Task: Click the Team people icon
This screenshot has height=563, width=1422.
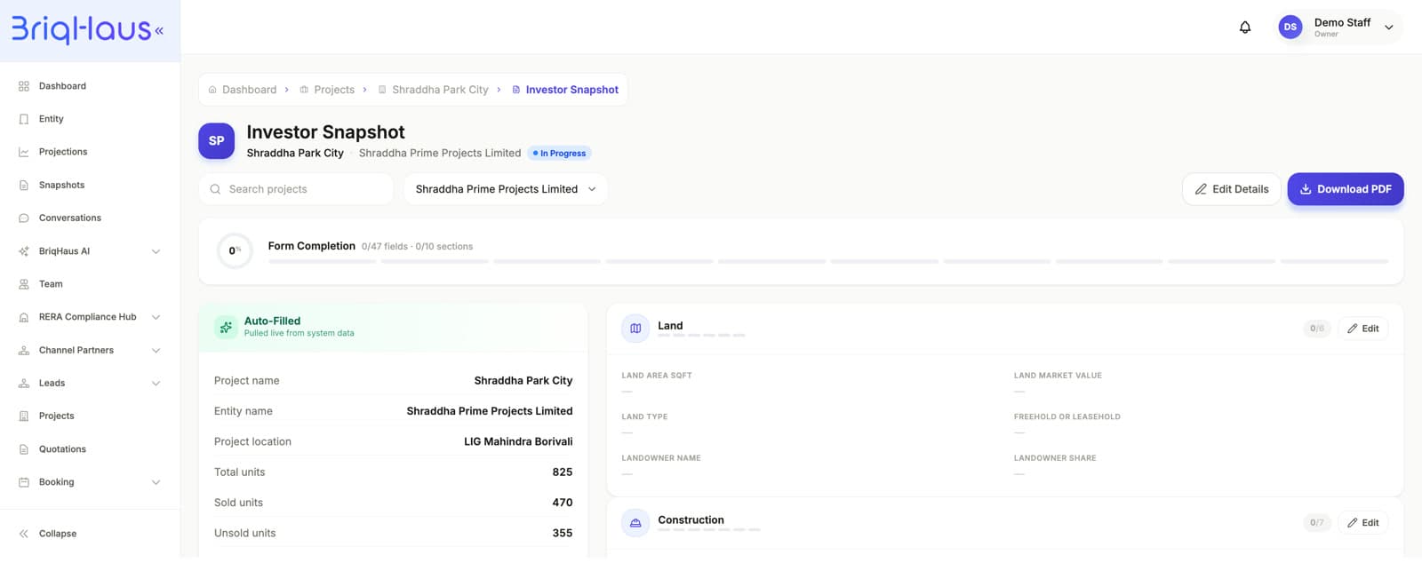Action: (x=24, y=284)
